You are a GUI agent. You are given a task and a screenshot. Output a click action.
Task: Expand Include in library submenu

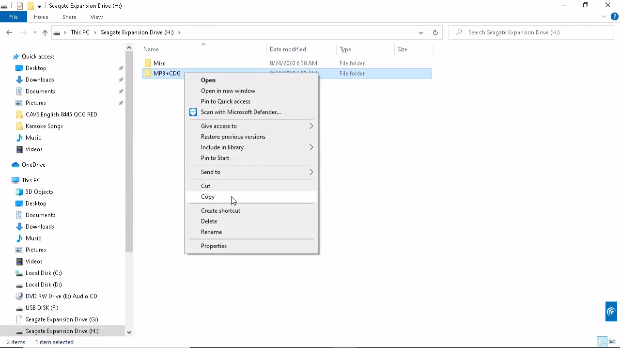click(x=251, y=147)
